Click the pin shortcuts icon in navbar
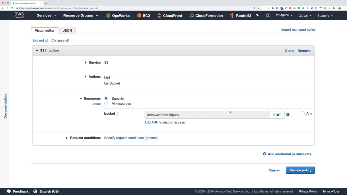This screenshot has width=347, height=195. (257, 15)
